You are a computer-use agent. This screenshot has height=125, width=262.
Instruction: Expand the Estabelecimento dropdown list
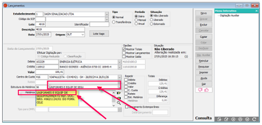pos(106,14)
